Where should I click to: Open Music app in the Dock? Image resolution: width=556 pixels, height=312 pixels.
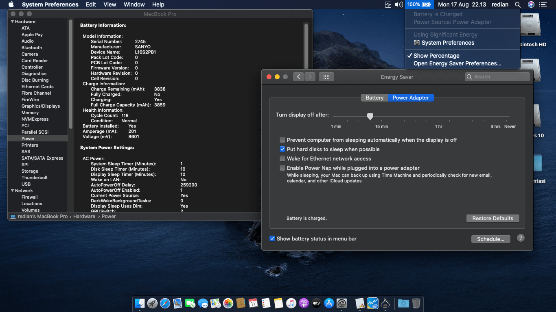point(291,303)
